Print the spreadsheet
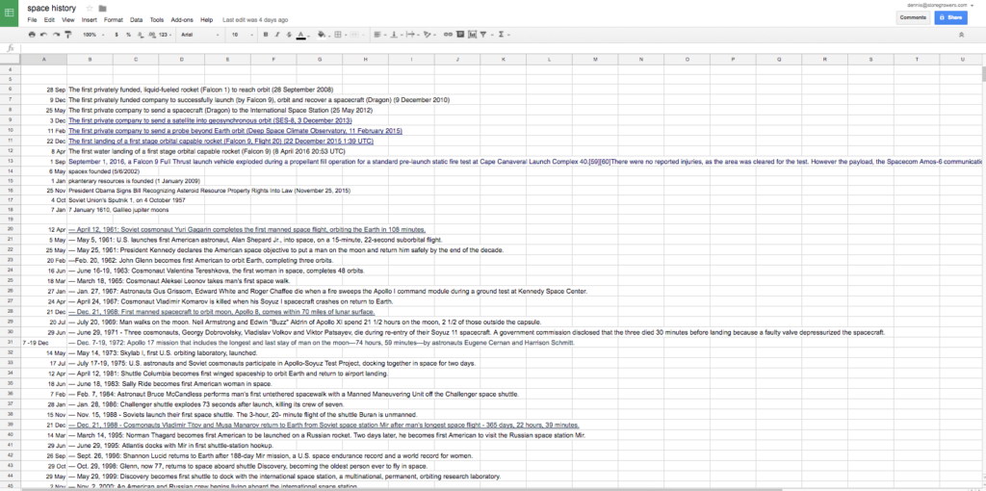This screenshot has height=491, width=986. pyautogui.click(x=32, y=35)
